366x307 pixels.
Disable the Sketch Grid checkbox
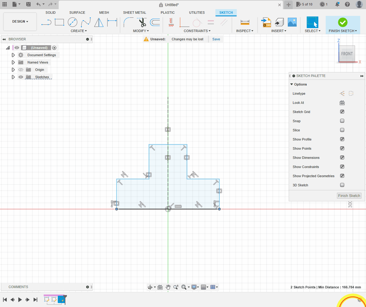click(x=342, y=112)
